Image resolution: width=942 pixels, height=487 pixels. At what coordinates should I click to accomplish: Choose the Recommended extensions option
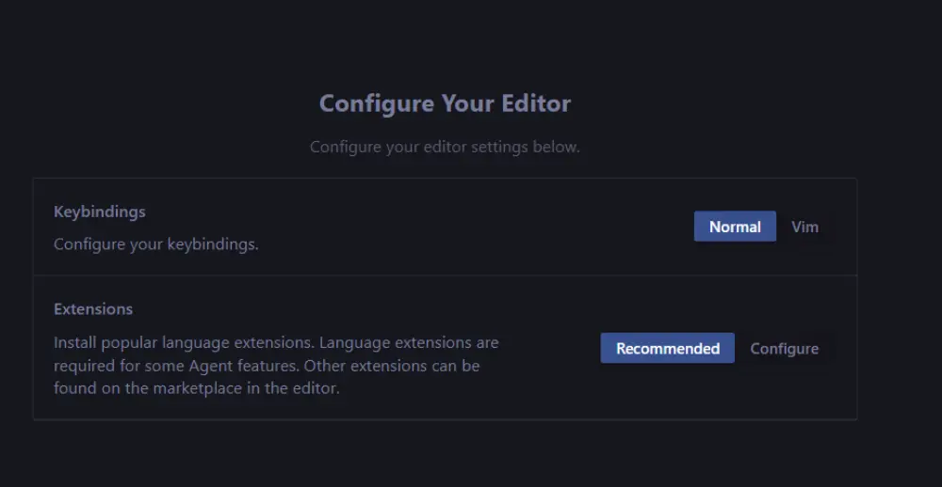click(667, 349)
